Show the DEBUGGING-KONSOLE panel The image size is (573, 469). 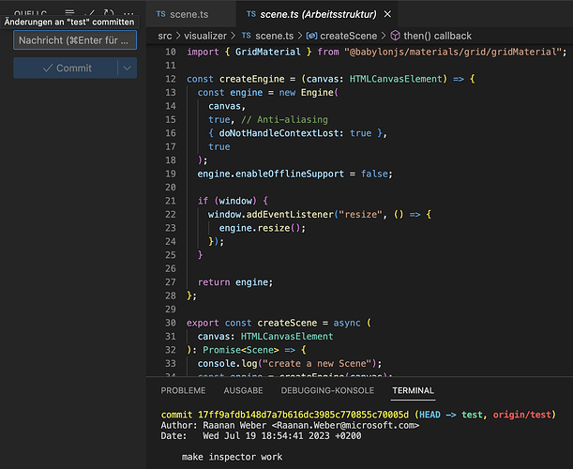(x=327, y=390)
